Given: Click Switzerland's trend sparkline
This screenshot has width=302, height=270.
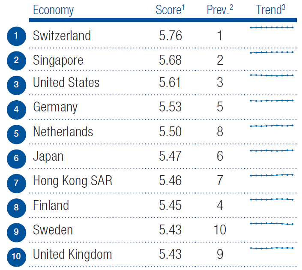Looking at the screenshot, I should tap(272, 27).
